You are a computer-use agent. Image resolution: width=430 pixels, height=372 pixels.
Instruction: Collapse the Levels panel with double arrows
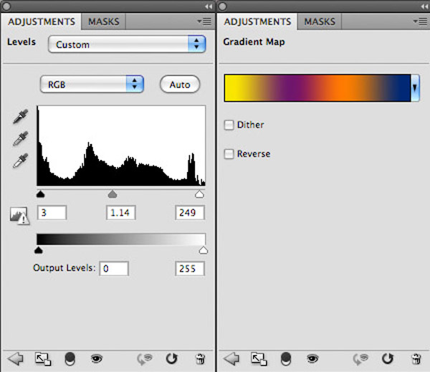pyautogui.click(x=209, y=6)
